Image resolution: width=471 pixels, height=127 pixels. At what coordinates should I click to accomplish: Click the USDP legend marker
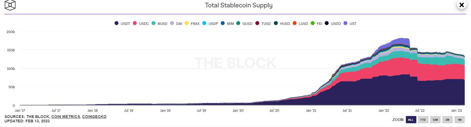point(204,23)
